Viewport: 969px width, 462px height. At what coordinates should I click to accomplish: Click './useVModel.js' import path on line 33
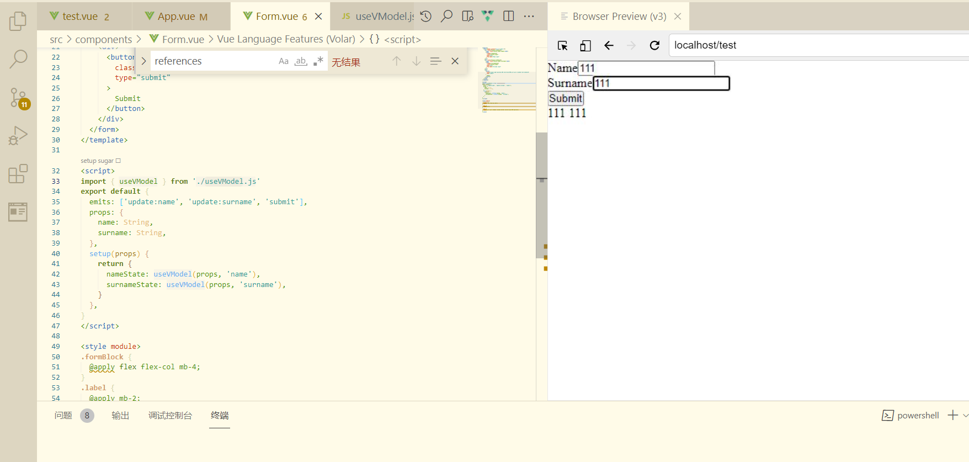click(x=226, y=182)
